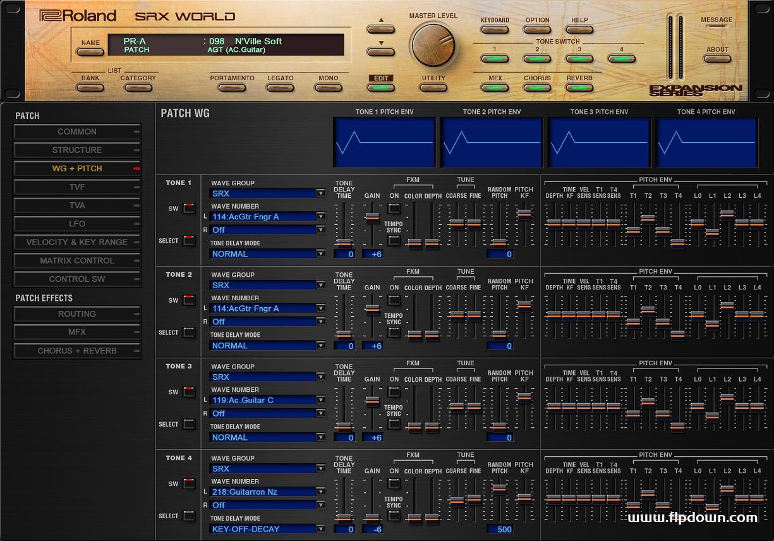Open the Chorus + Reverb page

tap(77, 351)
